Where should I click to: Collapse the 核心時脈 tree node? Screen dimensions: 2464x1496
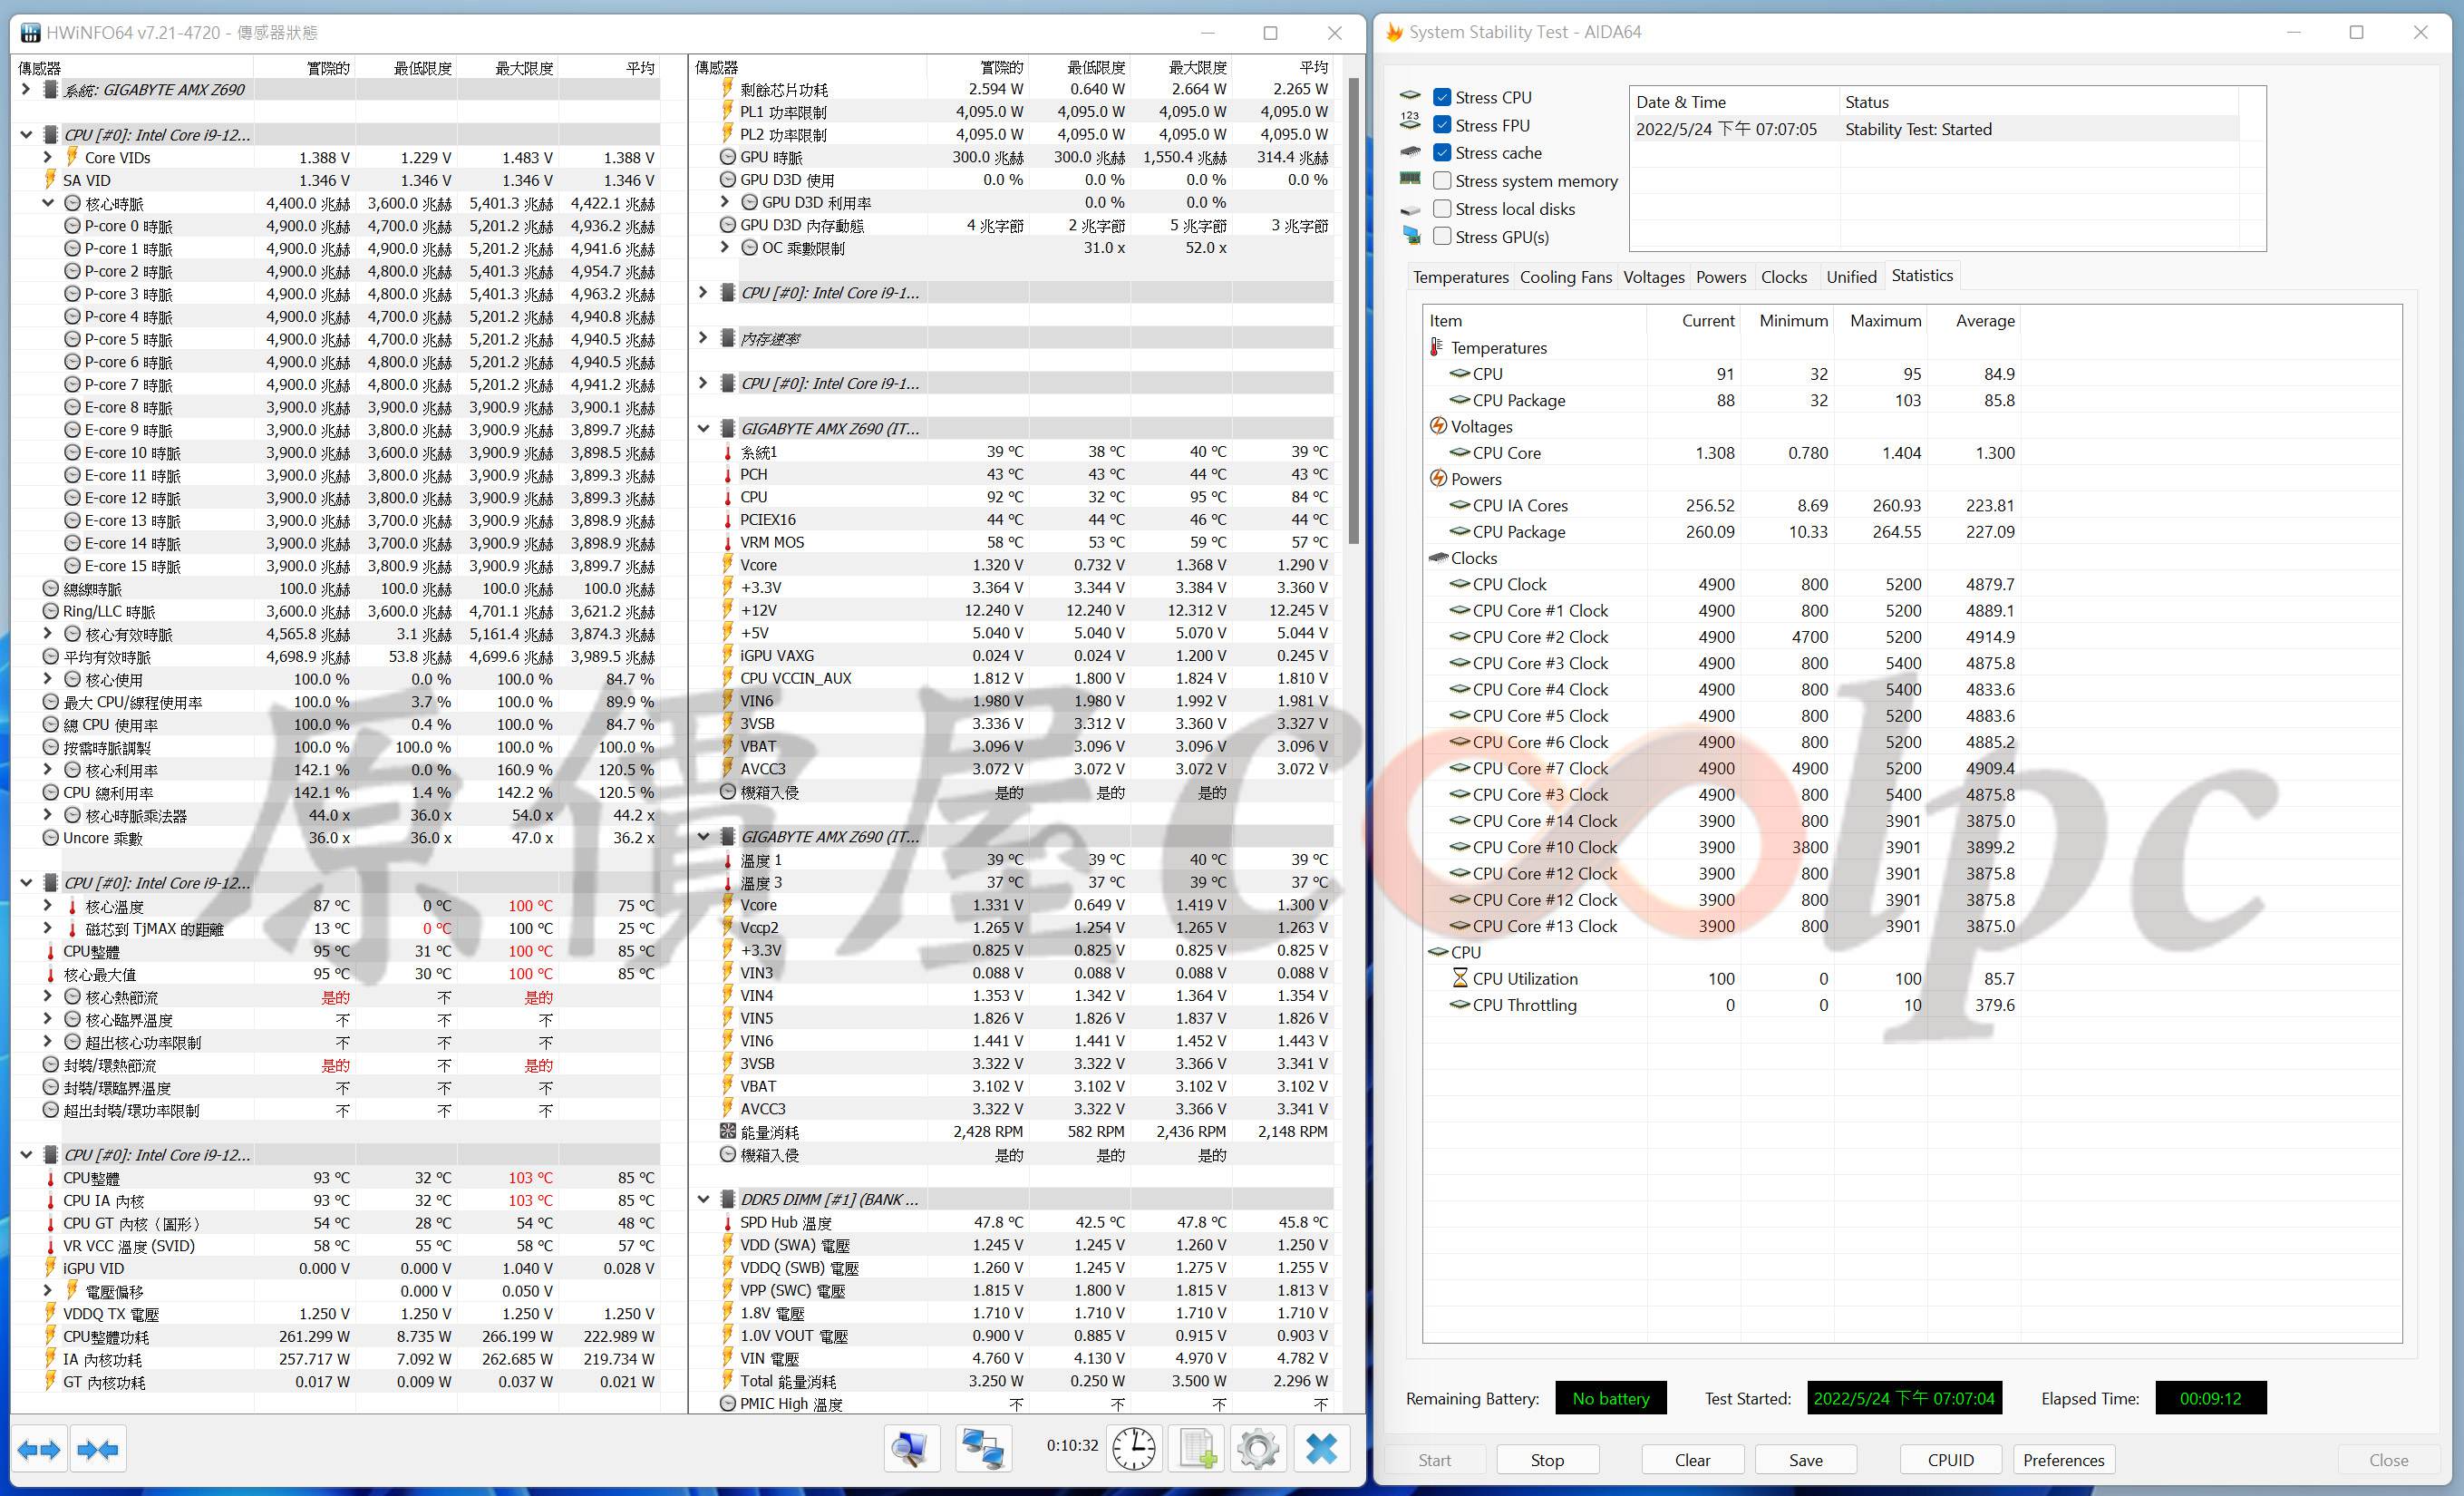[x=48, y=203]
